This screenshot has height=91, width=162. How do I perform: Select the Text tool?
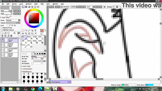pyautogui.click(x=35, y=30)
